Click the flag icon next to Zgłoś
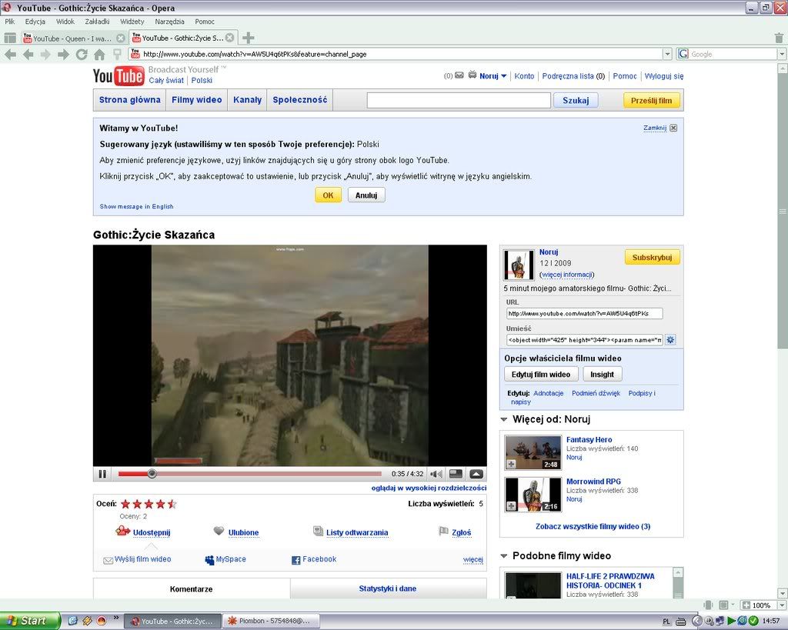This screenshot has width=788, height=630. tap(443, 531)
